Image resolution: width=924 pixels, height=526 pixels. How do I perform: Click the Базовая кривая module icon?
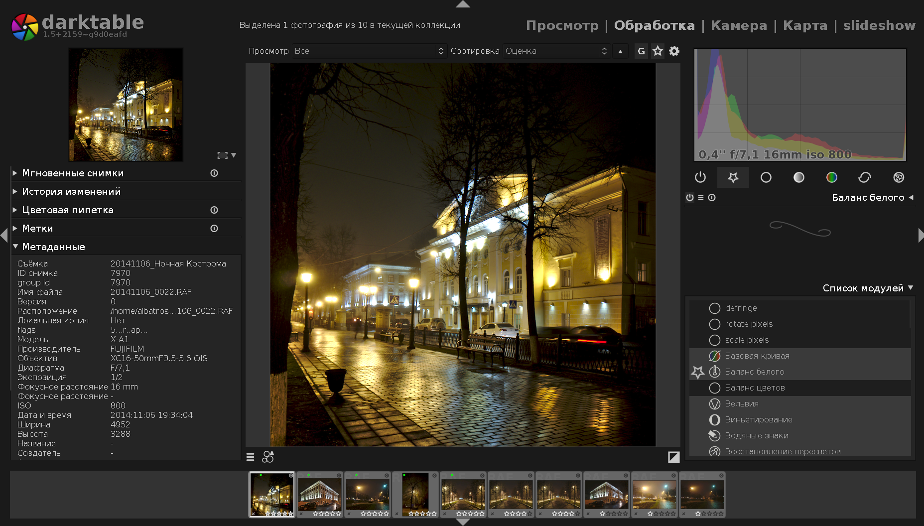(x=715, y=356)
